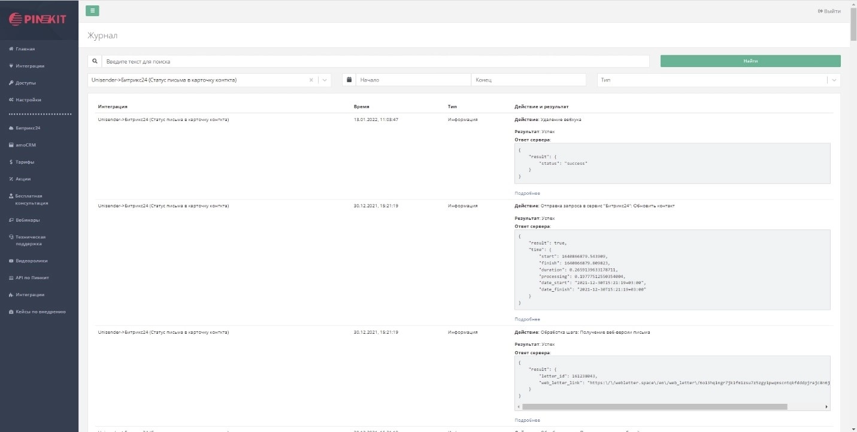Screen dimensions: 857x432
Task: Open the amoCRM sidebar item
Action: [26, 145]
